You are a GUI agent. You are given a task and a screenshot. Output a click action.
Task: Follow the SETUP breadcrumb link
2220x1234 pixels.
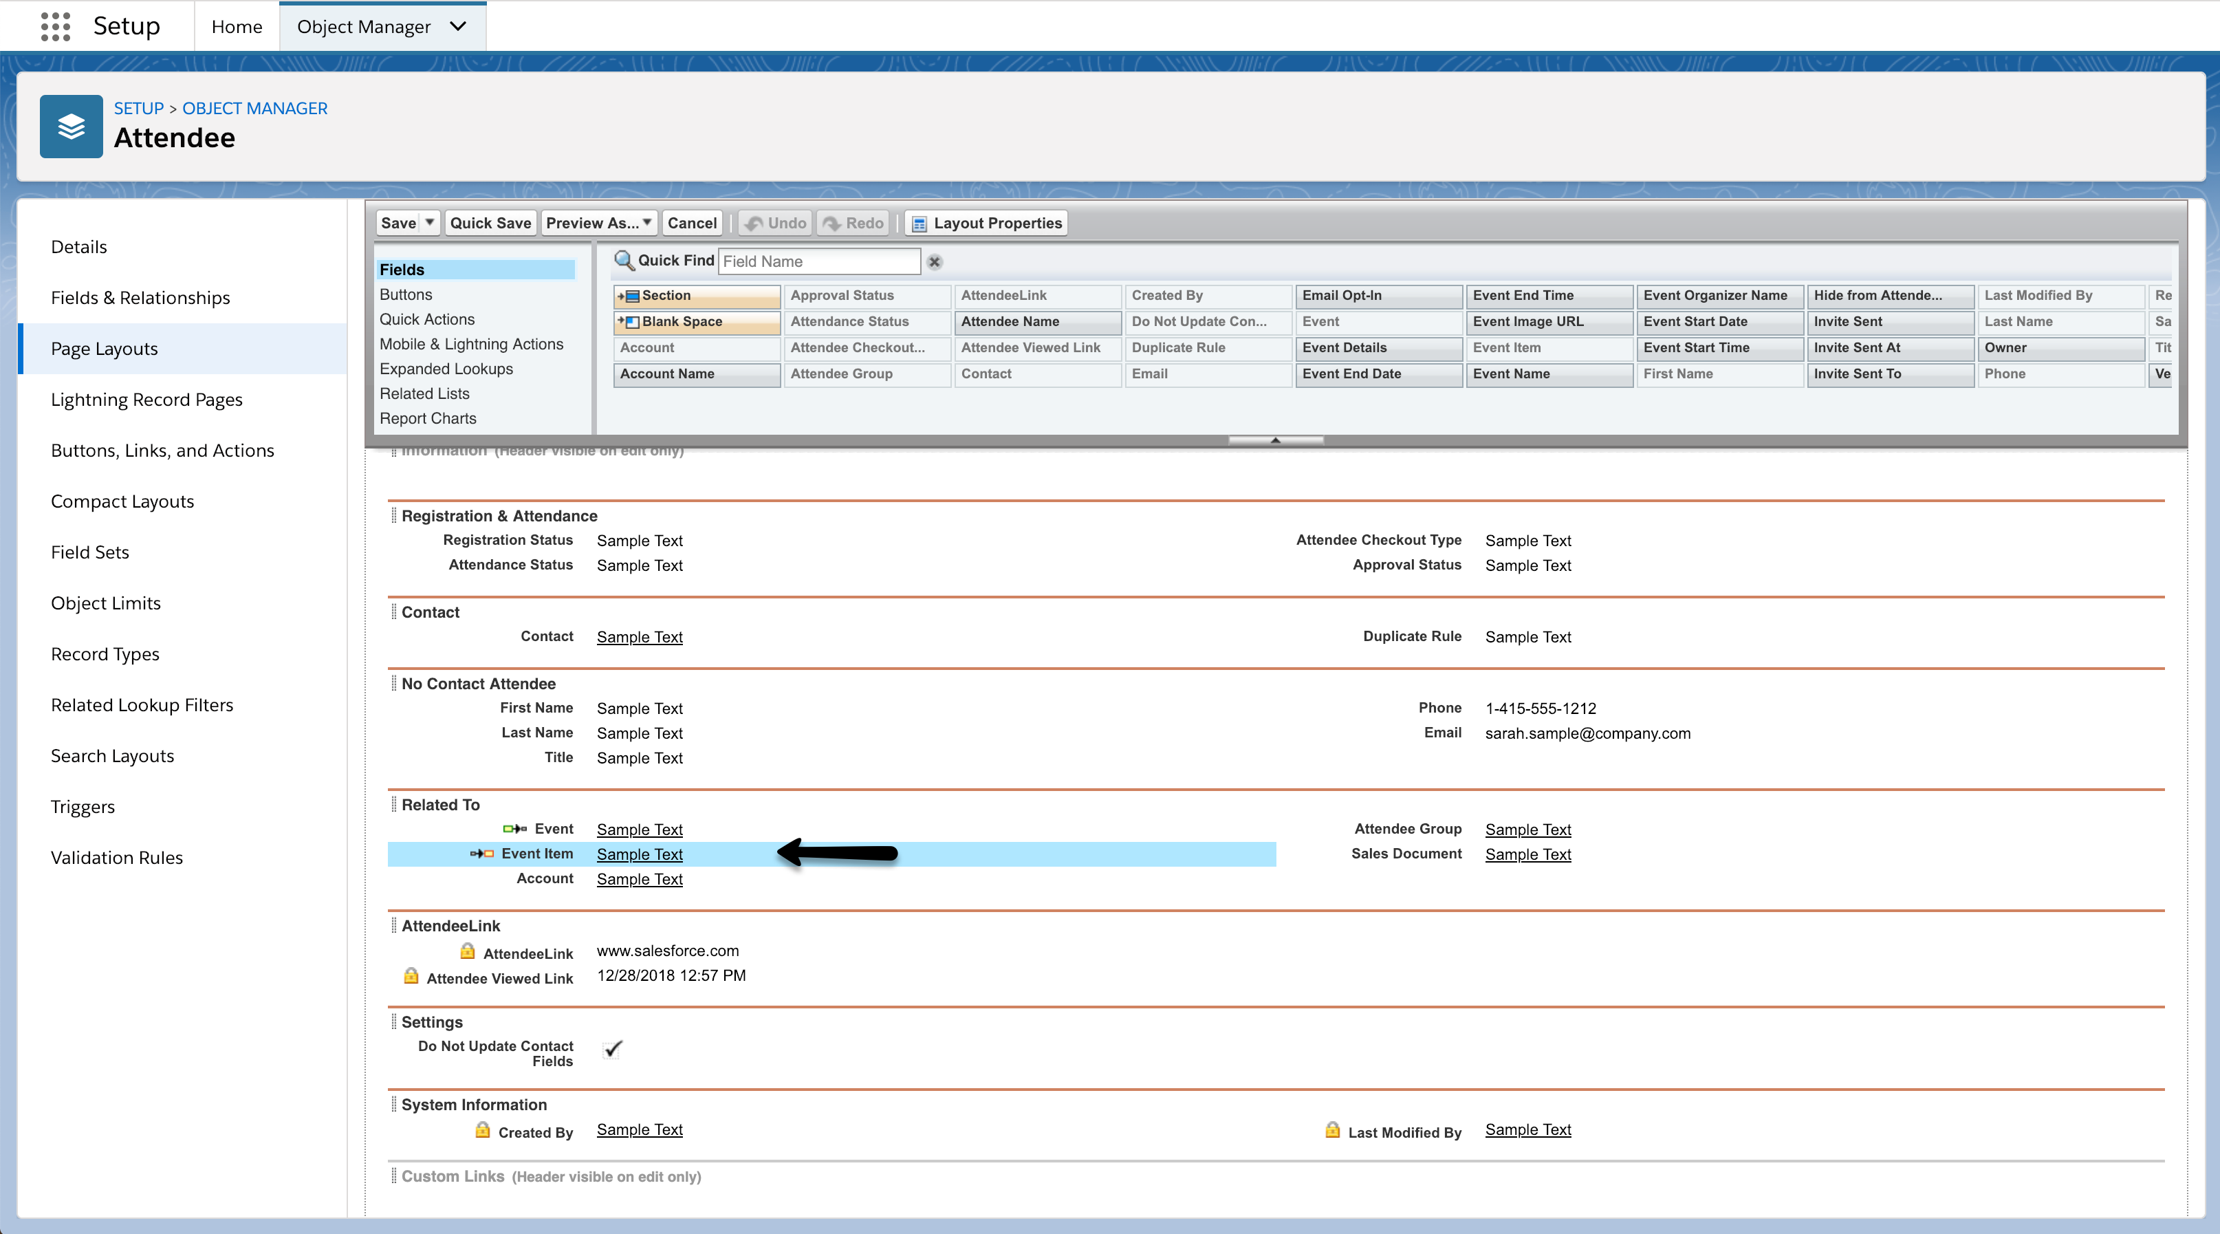click(138, 108)
